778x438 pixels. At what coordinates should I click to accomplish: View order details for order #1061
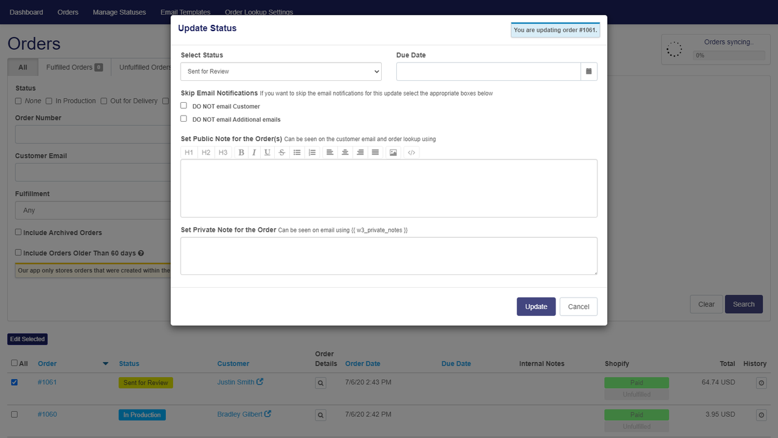(321, 383)
